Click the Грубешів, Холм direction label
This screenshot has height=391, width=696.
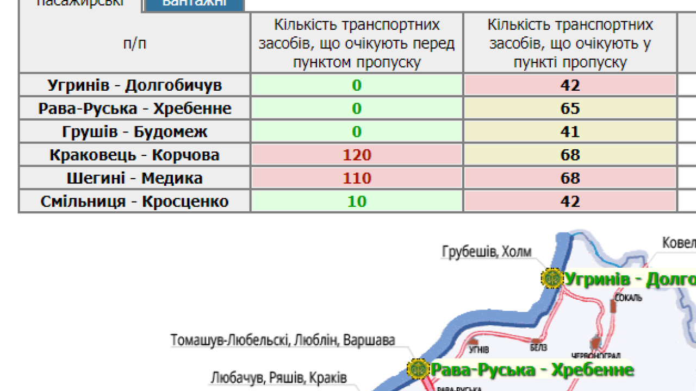click(x=486, y=252)
